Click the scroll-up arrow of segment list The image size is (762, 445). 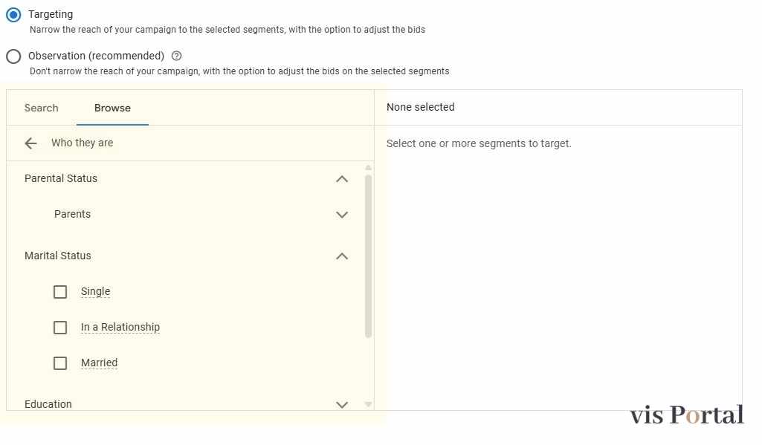(x=369, y=168)
